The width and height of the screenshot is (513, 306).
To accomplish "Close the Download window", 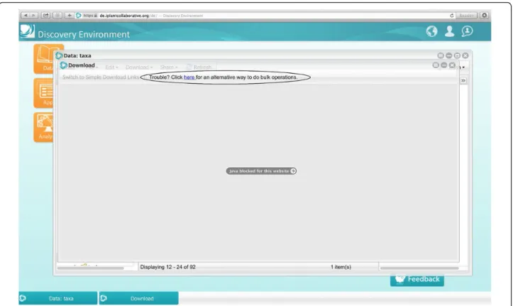I will (452, 65).
